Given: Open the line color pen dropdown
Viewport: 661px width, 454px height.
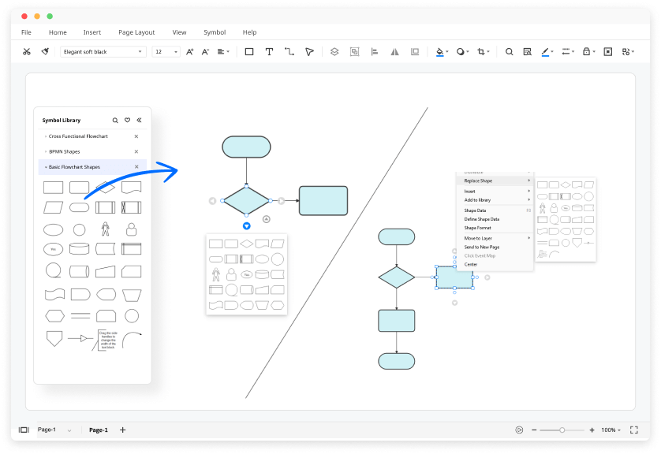Looking at the screenshot, I should 547,51.
